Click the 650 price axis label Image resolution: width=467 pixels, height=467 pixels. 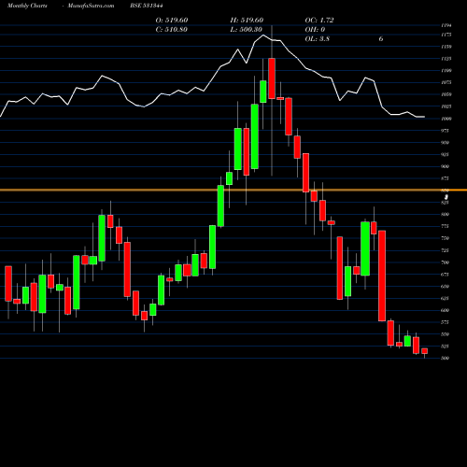tap(446, 287)
